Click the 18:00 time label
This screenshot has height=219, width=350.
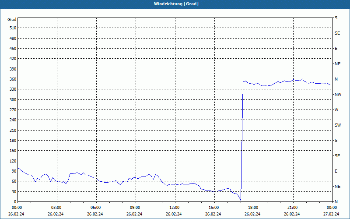coord(254,208)
